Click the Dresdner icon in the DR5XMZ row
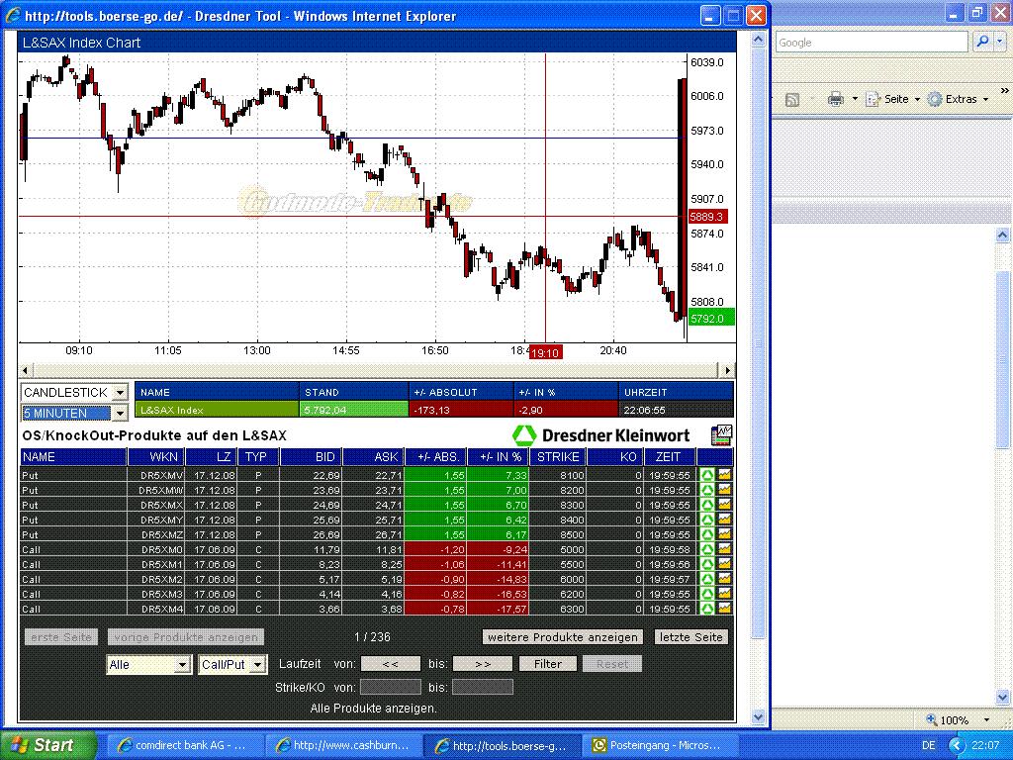Screen dimensions: 1013x760 tap(708, 534)
